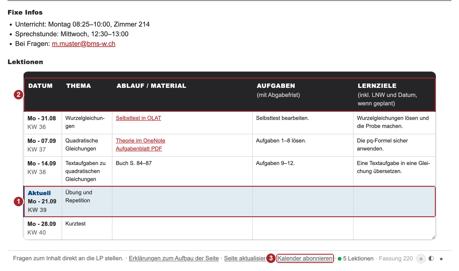Image resolution: width=459 pixels, height=271 pixels.
Task: Choose the dark theme filled dot icon
Action: tap(441, 259)
